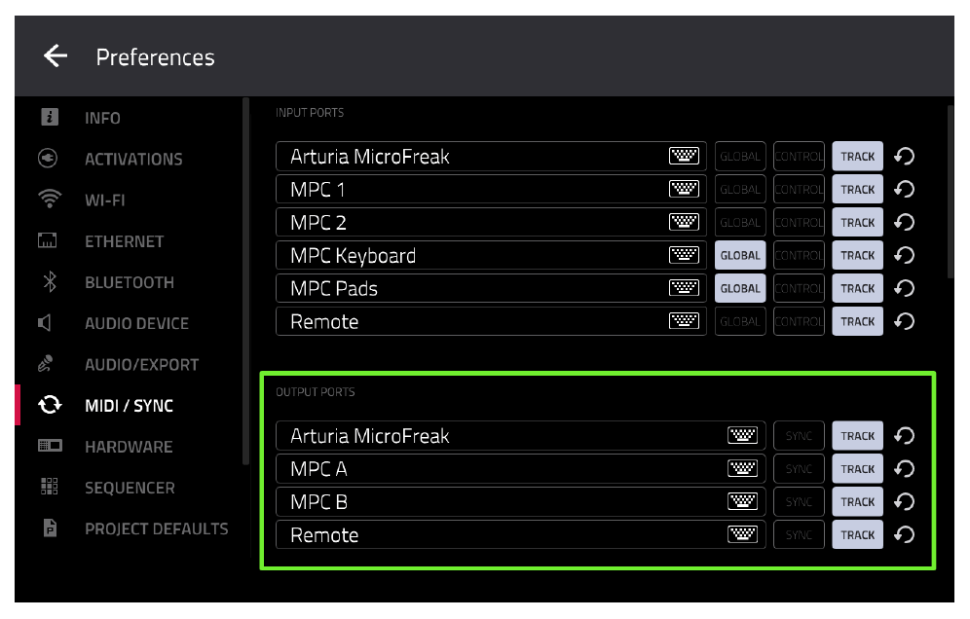Click keyboard icon for MPC 2 input
The image size is (970, 619).
pyautogui.click(x=684, y=222)
